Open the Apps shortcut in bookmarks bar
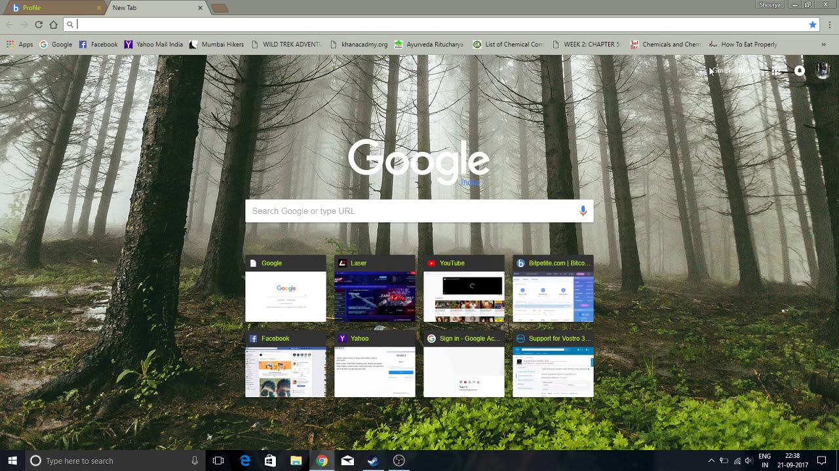 coord(20,44)
